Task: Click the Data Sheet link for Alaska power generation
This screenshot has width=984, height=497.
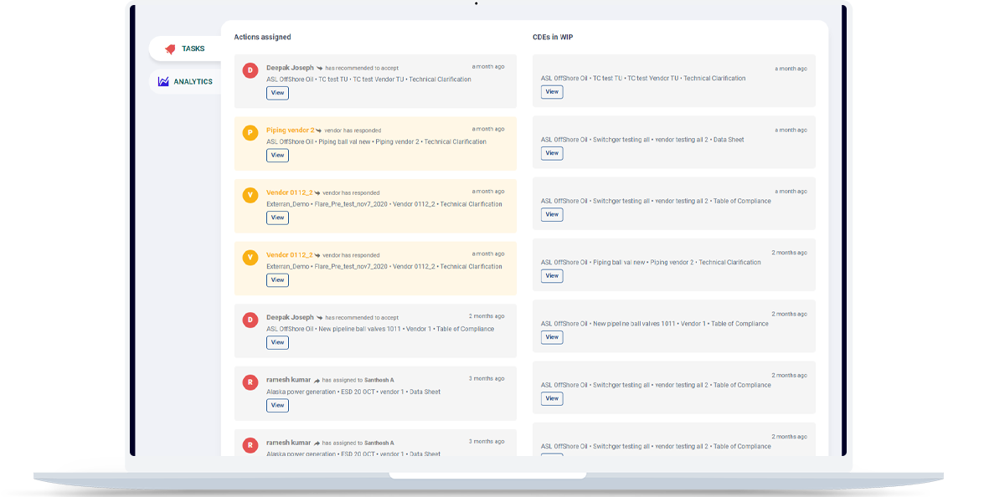Action: (x=424, y=391)
